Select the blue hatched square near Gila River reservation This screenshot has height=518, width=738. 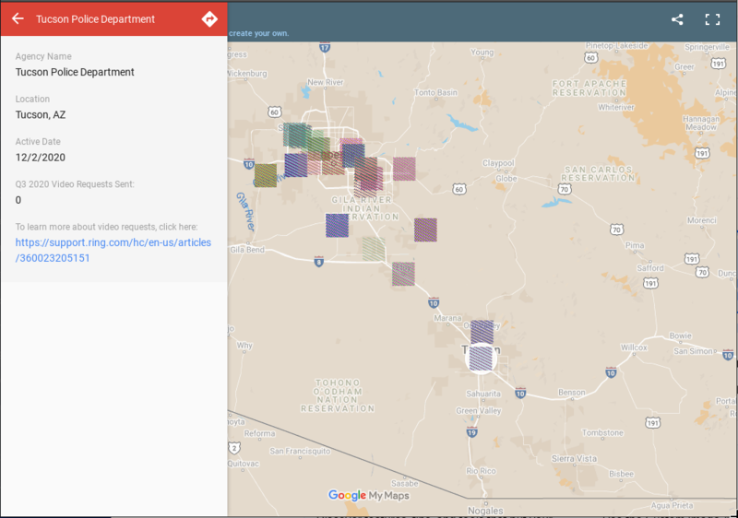337,225
